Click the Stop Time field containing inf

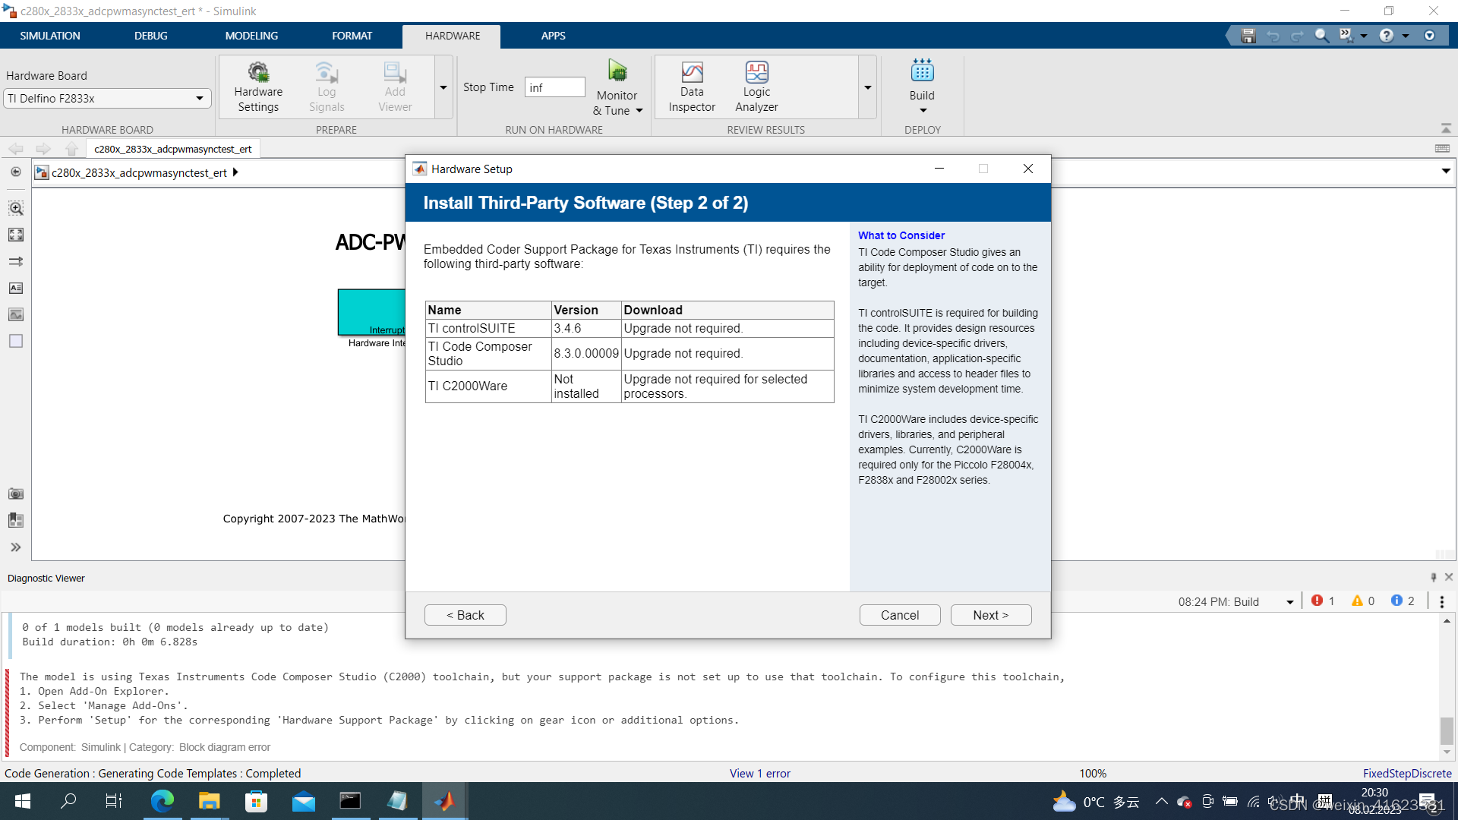[554, 87]
